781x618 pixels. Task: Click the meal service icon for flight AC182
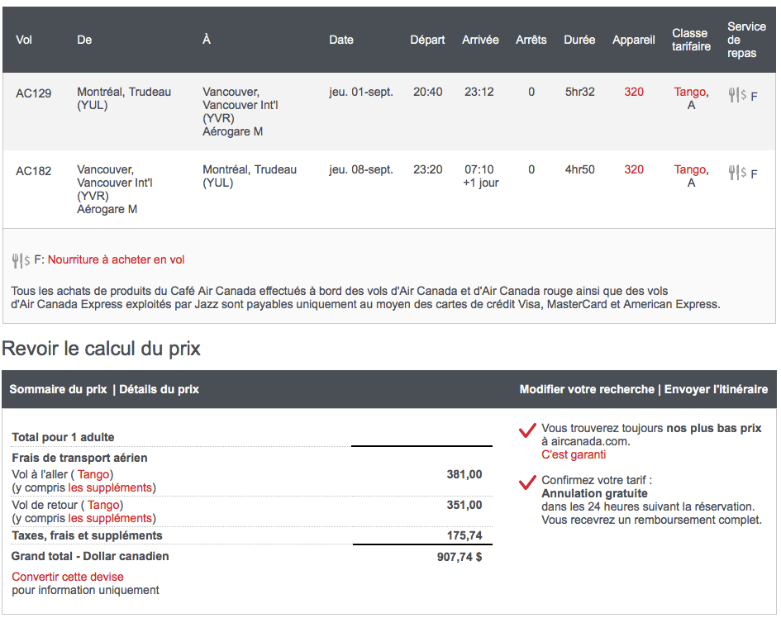pos(737,173)
